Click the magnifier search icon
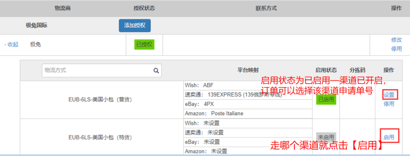The image size is (410, 156). [x=156, y=70]
